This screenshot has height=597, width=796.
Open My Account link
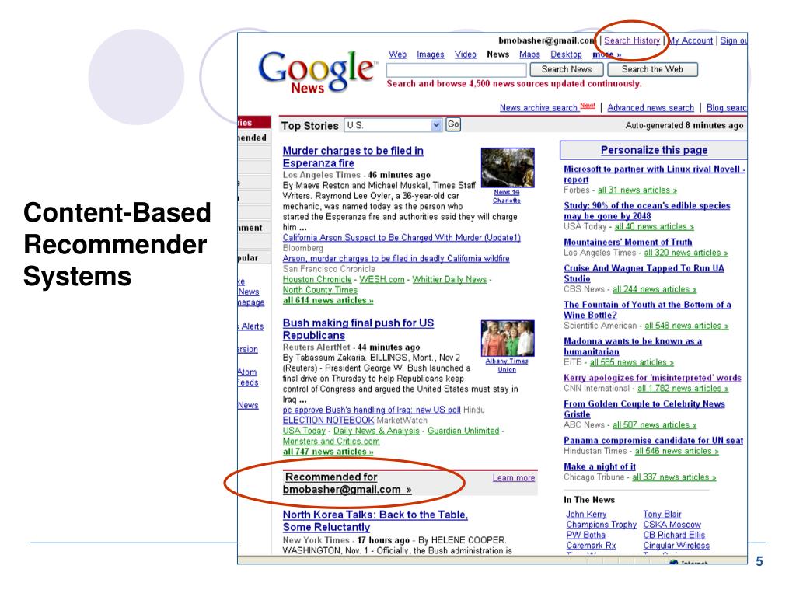(690, 40)
